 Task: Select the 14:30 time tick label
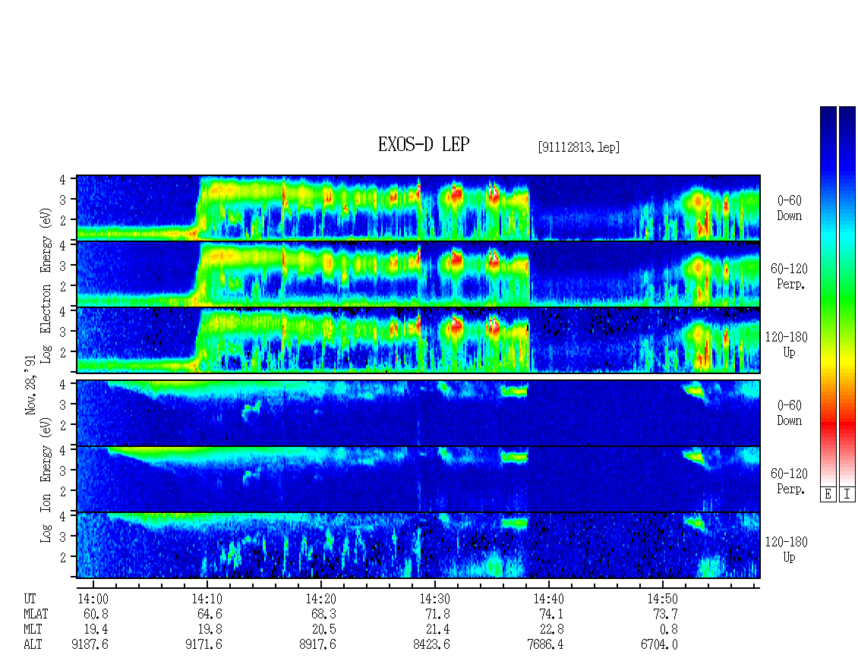coord(434,599)
